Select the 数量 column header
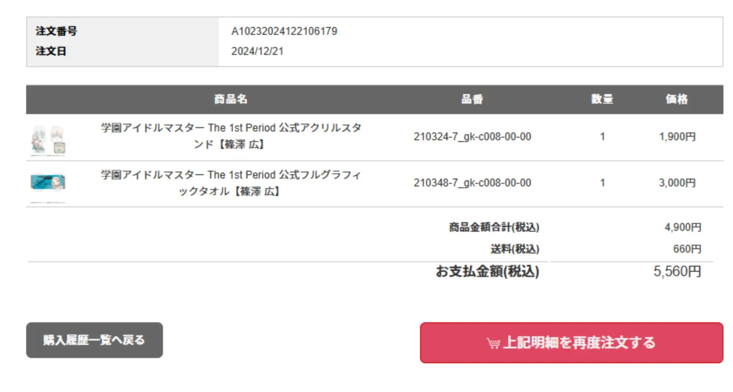Screen dimensions: 733x392 pos(602,99)
